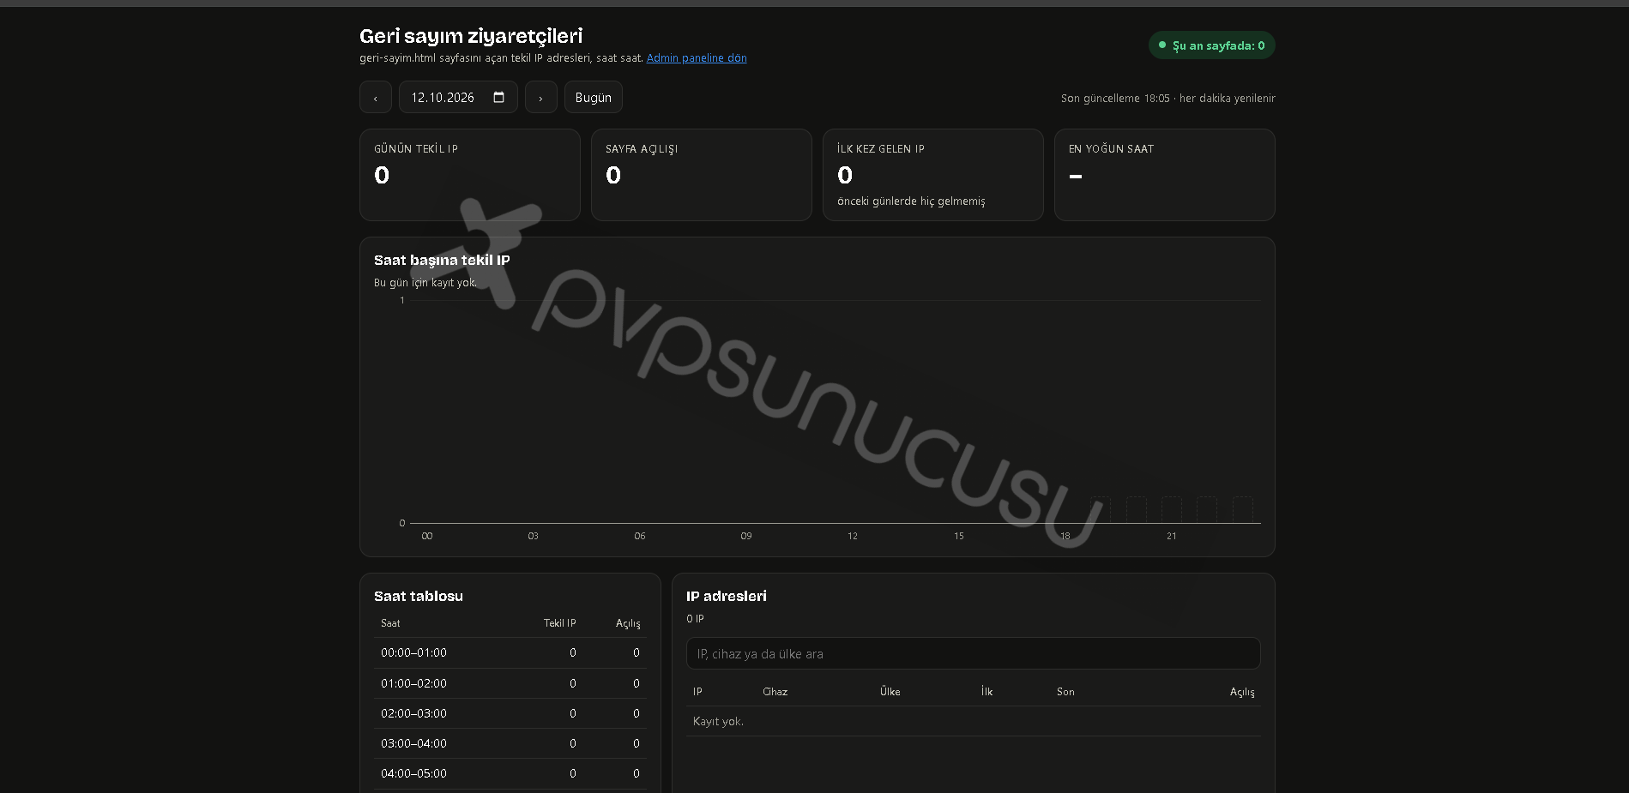The height and width of the screenshot is (793, 1629).
Task: Select the 03:00–04:00 row label
Action: pyautogui.click(x=413, y=743)
